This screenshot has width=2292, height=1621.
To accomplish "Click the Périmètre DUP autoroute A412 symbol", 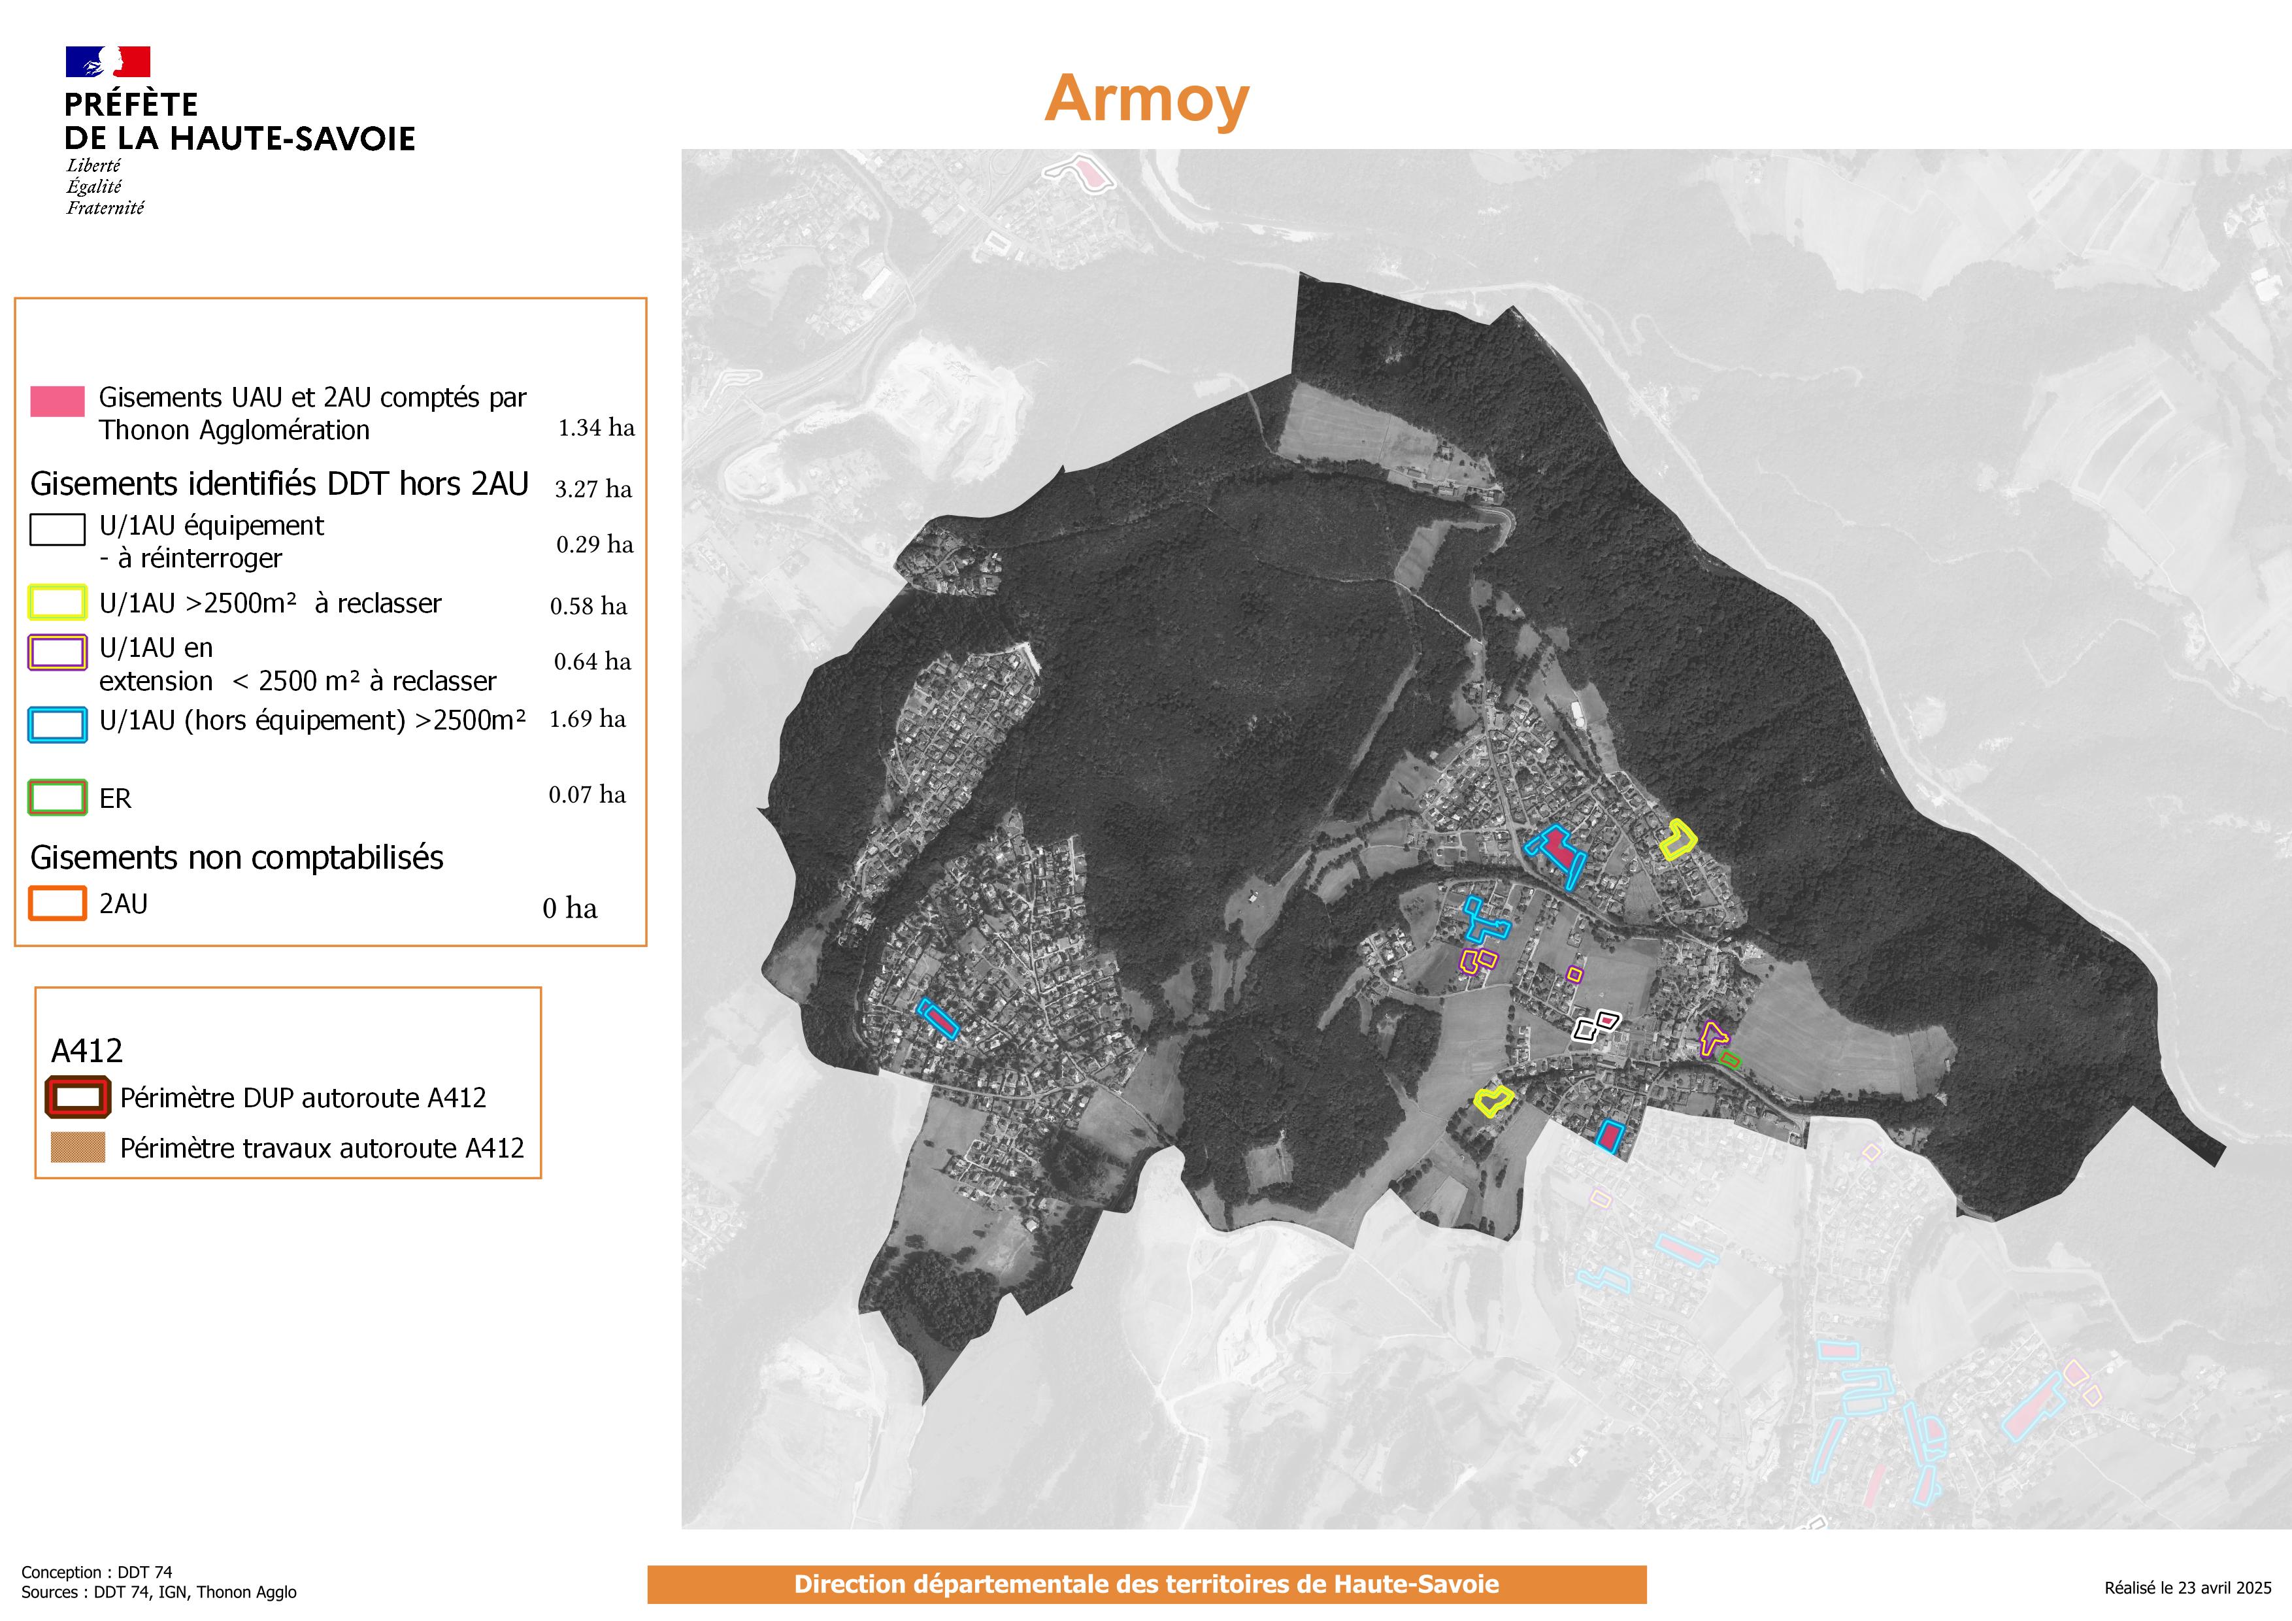I will point(77,1098).
